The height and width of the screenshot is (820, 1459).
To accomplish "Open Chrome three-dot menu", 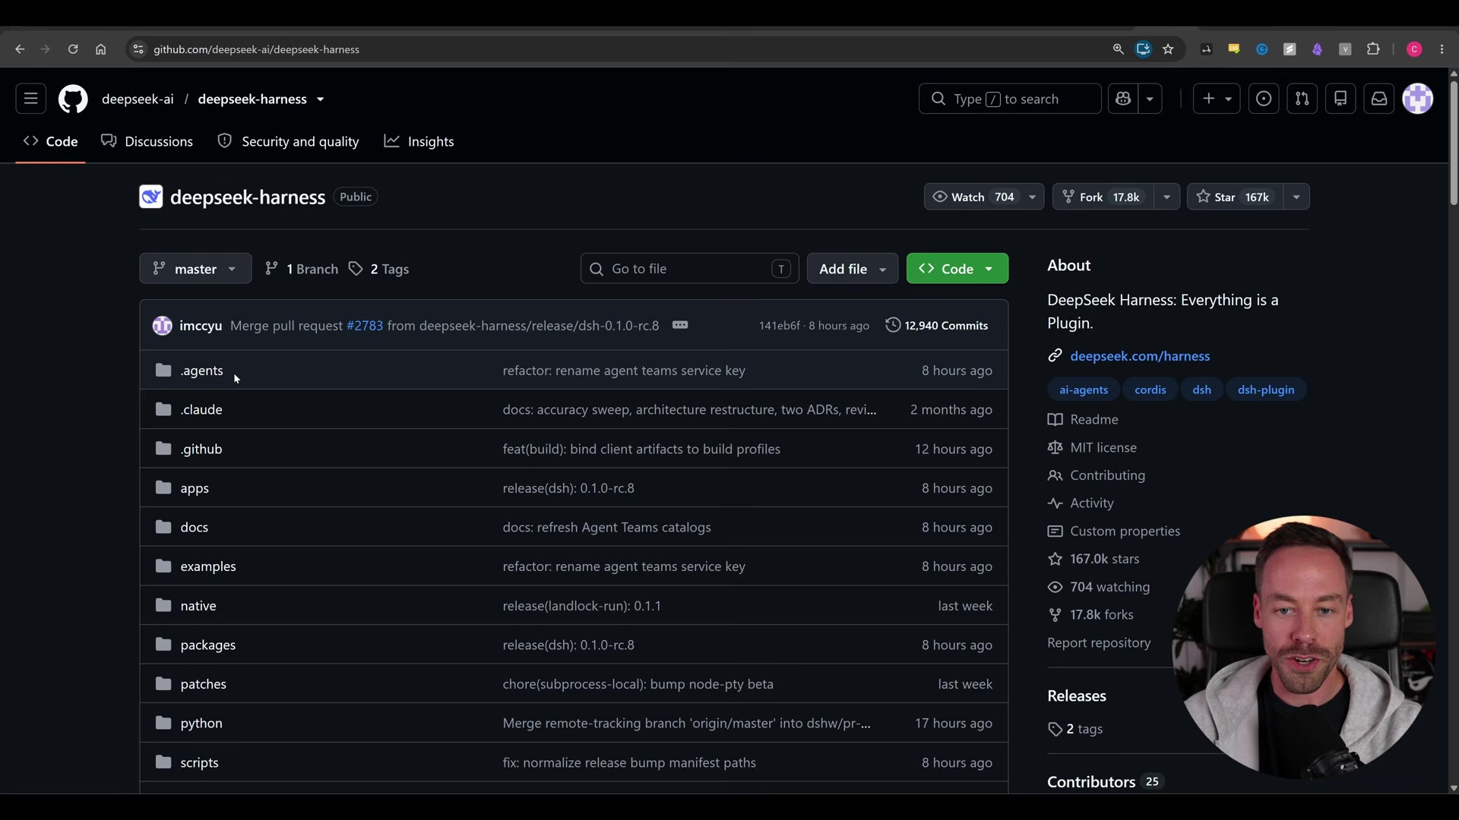I will (1442, 49).
